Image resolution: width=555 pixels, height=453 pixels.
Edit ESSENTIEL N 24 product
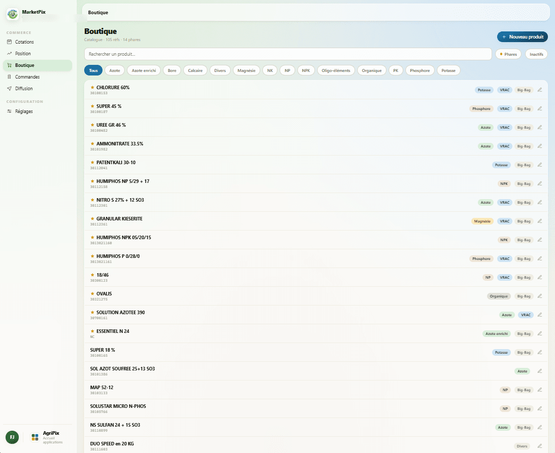(540, 333)
